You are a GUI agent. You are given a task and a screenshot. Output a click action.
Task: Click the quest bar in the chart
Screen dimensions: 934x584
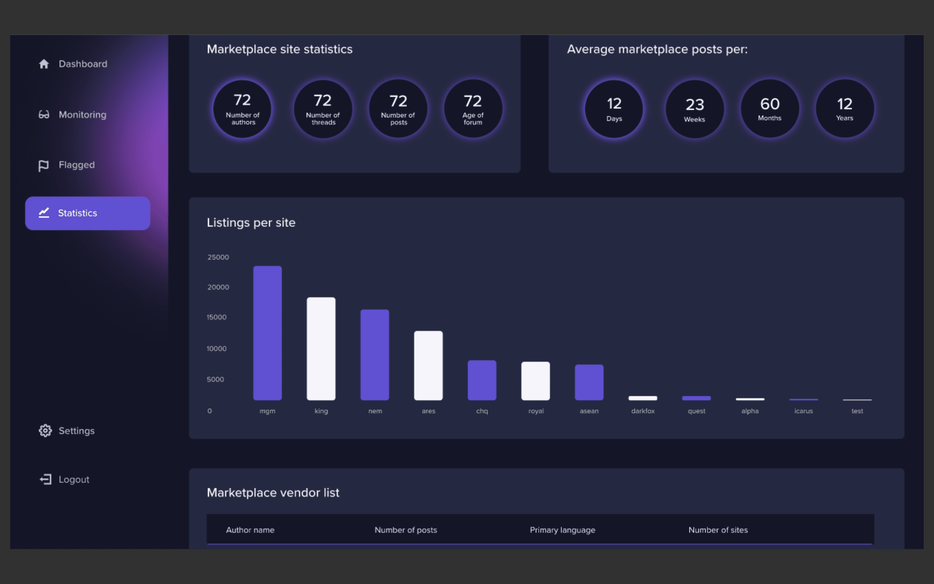697,398
